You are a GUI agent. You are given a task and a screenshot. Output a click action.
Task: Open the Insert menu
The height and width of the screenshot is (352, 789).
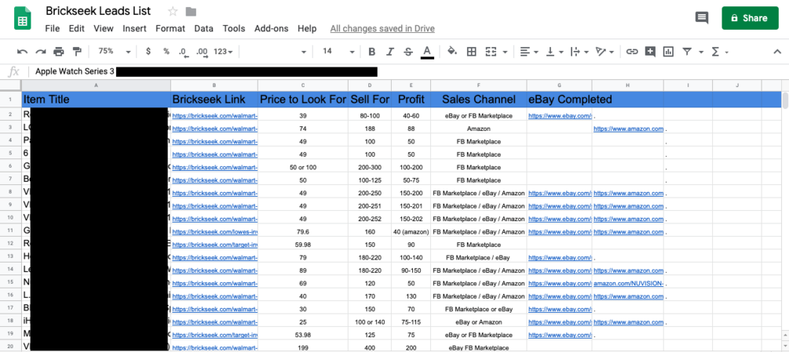(135, 29)
